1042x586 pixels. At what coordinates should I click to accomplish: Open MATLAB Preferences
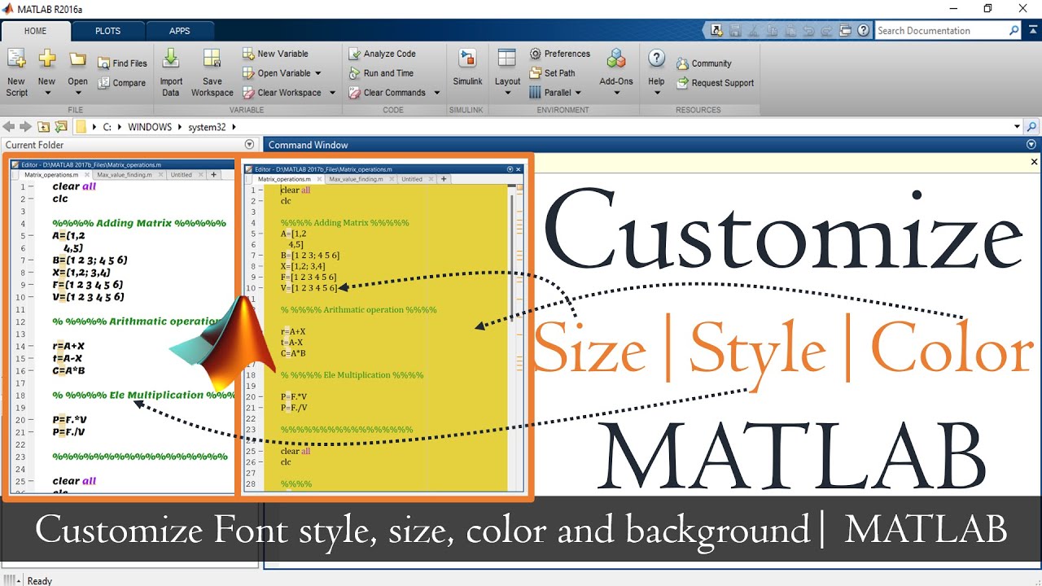point(560,54)
